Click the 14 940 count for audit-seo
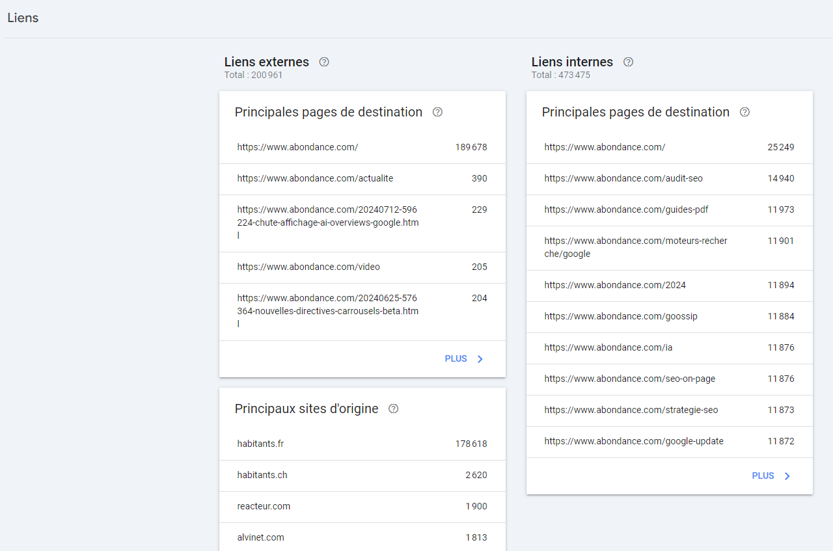 tap(781, 179)
